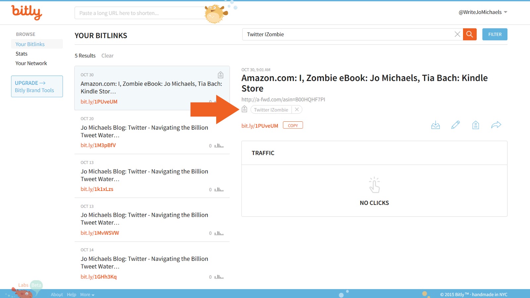The width and height of the screenshot is (530, 298).
Task: Open Your Network in the sidebar
Action: click(x=31, y=63)
